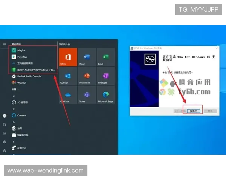Click the 完成 button in WSA installer

(x=194, y=111)
